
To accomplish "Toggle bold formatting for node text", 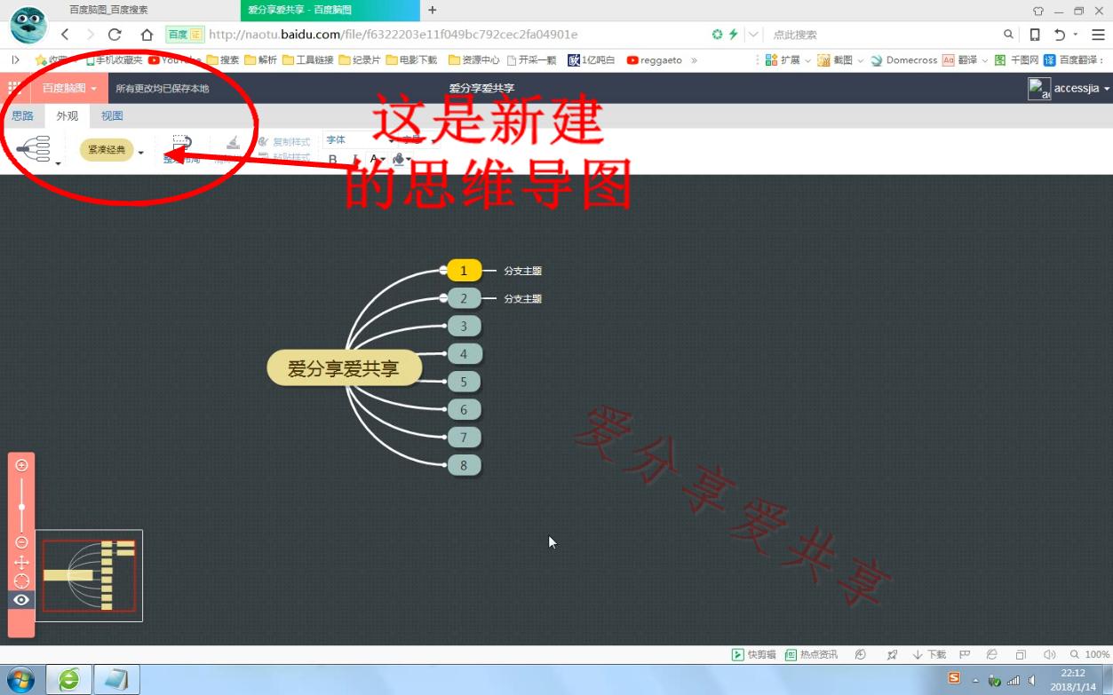I will click(x=332, y=159).
